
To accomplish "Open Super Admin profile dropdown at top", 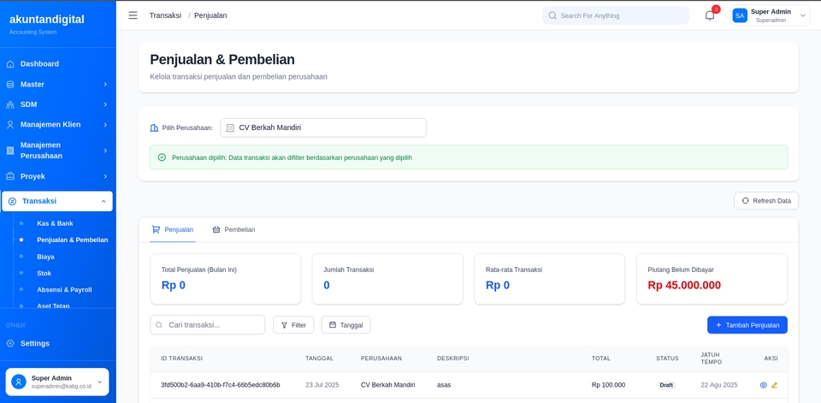I will point(770,15).
